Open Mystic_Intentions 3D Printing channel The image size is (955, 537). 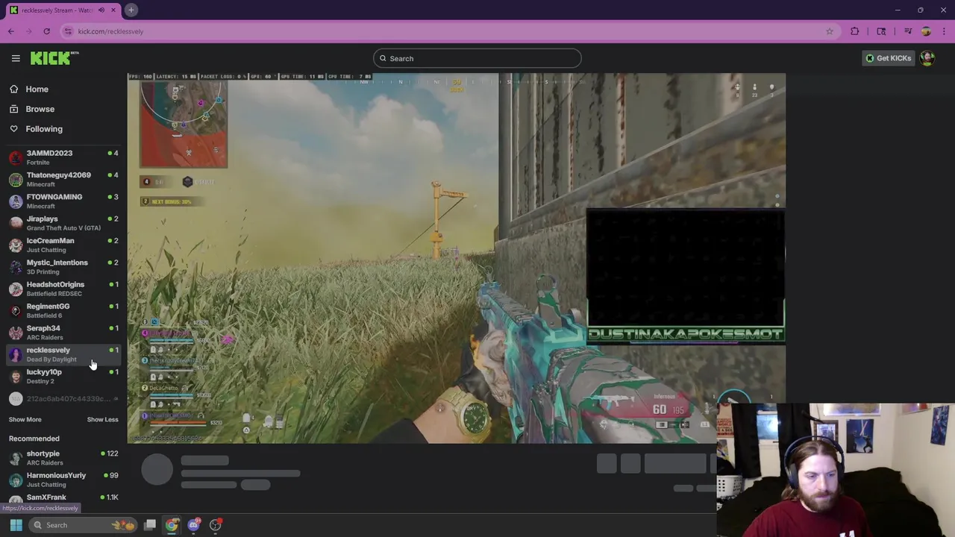[63, 267]
